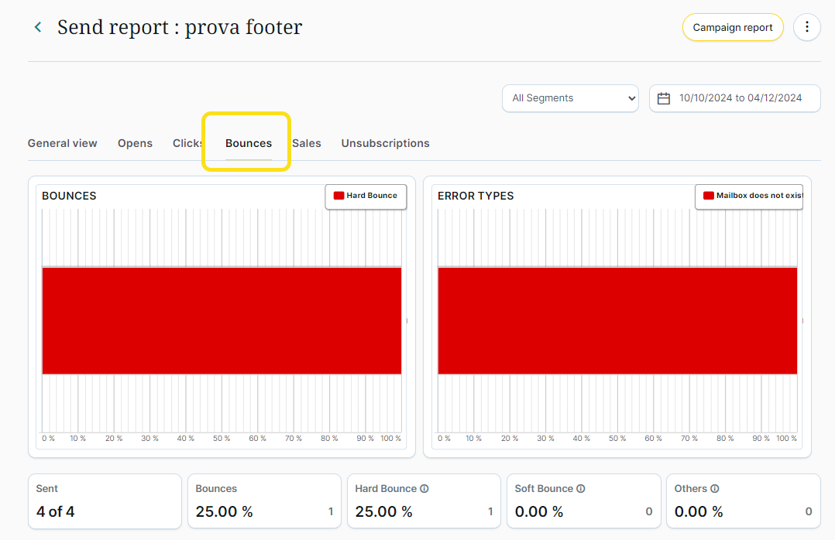Click the Soft Bounce info icon
This screenshot has width=835, height=540.
tap(581, 489)
